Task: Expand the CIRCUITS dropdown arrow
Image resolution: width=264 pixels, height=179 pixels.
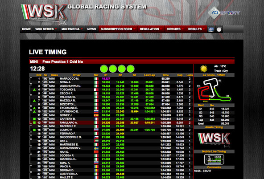Action: [x=183, y=29]
